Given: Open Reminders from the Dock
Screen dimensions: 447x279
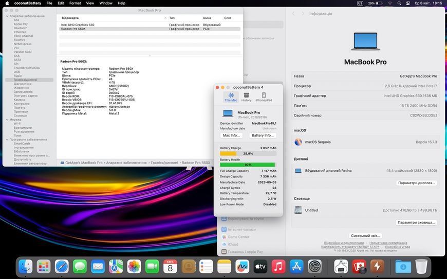Looking at the screenshot, I should pyautogui.click(x=206, y=267).
